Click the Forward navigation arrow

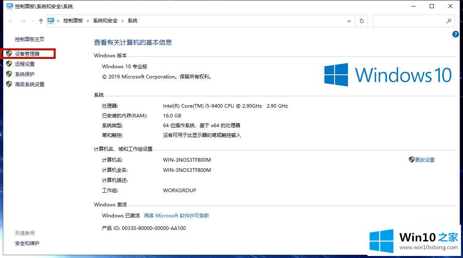[x=23, y=21]
